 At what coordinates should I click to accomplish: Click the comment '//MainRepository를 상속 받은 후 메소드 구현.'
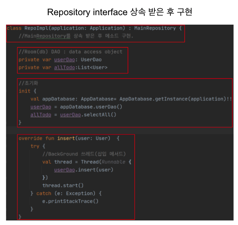pos(76,36)
